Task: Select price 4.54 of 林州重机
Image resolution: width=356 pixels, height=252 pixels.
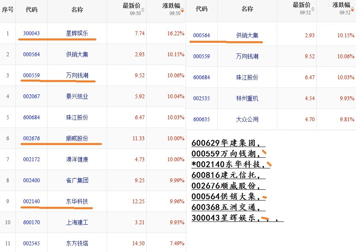Action: coord(310,98)
